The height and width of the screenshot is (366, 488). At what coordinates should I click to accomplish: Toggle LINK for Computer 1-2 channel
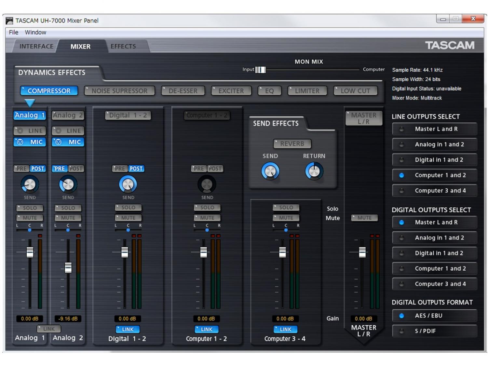pyautogui.click(x=207, y=329)
